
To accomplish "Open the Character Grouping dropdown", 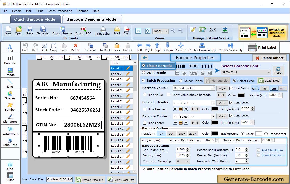I will [183, 161].
